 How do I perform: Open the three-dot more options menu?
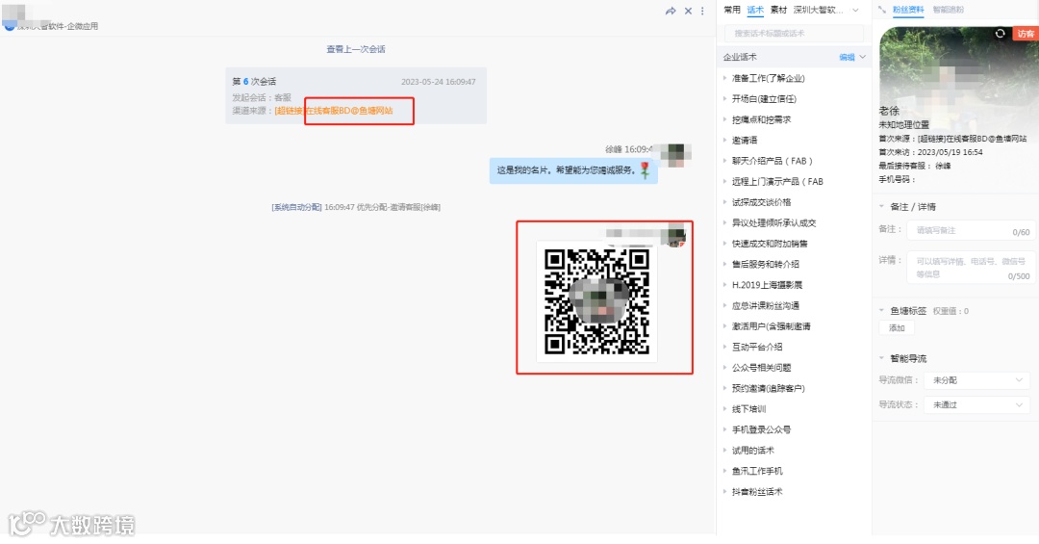[x=702, y=11]
